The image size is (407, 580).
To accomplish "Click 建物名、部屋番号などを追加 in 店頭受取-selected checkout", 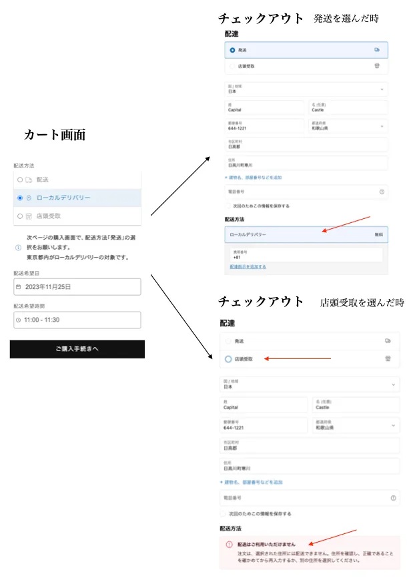I will pyautogui.click(x=251, y=481).
